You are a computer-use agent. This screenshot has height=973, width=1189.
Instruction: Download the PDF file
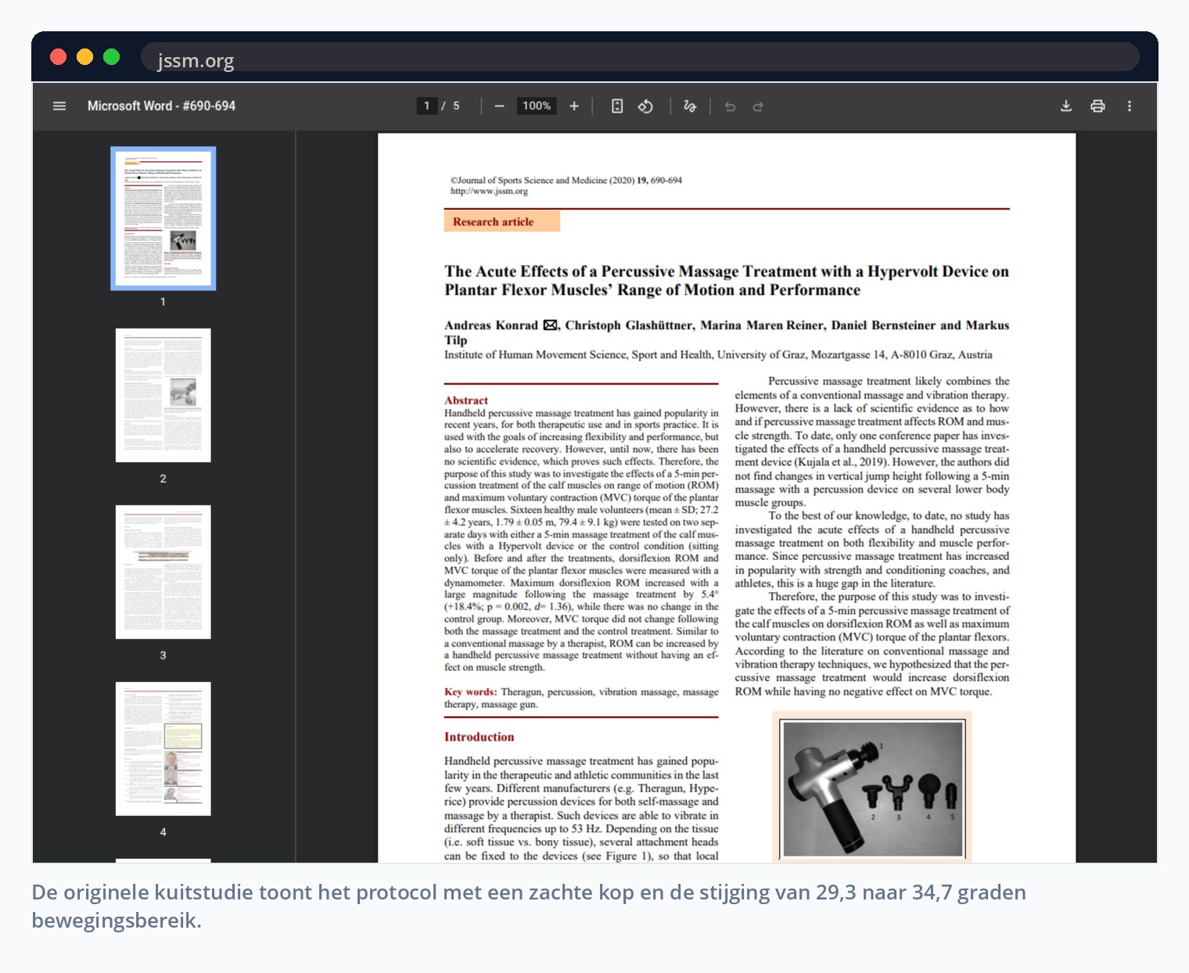click(x=1065, y=106)
